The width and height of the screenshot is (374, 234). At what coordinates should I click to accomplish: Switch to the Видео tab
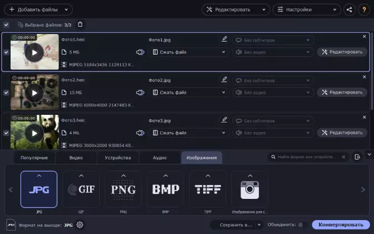pos(76,158)
